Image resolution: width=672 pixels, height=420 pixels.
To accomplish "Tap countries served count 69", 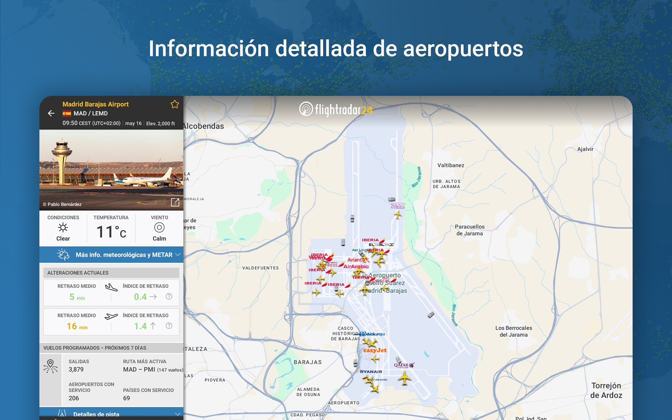I will [126, 398].
